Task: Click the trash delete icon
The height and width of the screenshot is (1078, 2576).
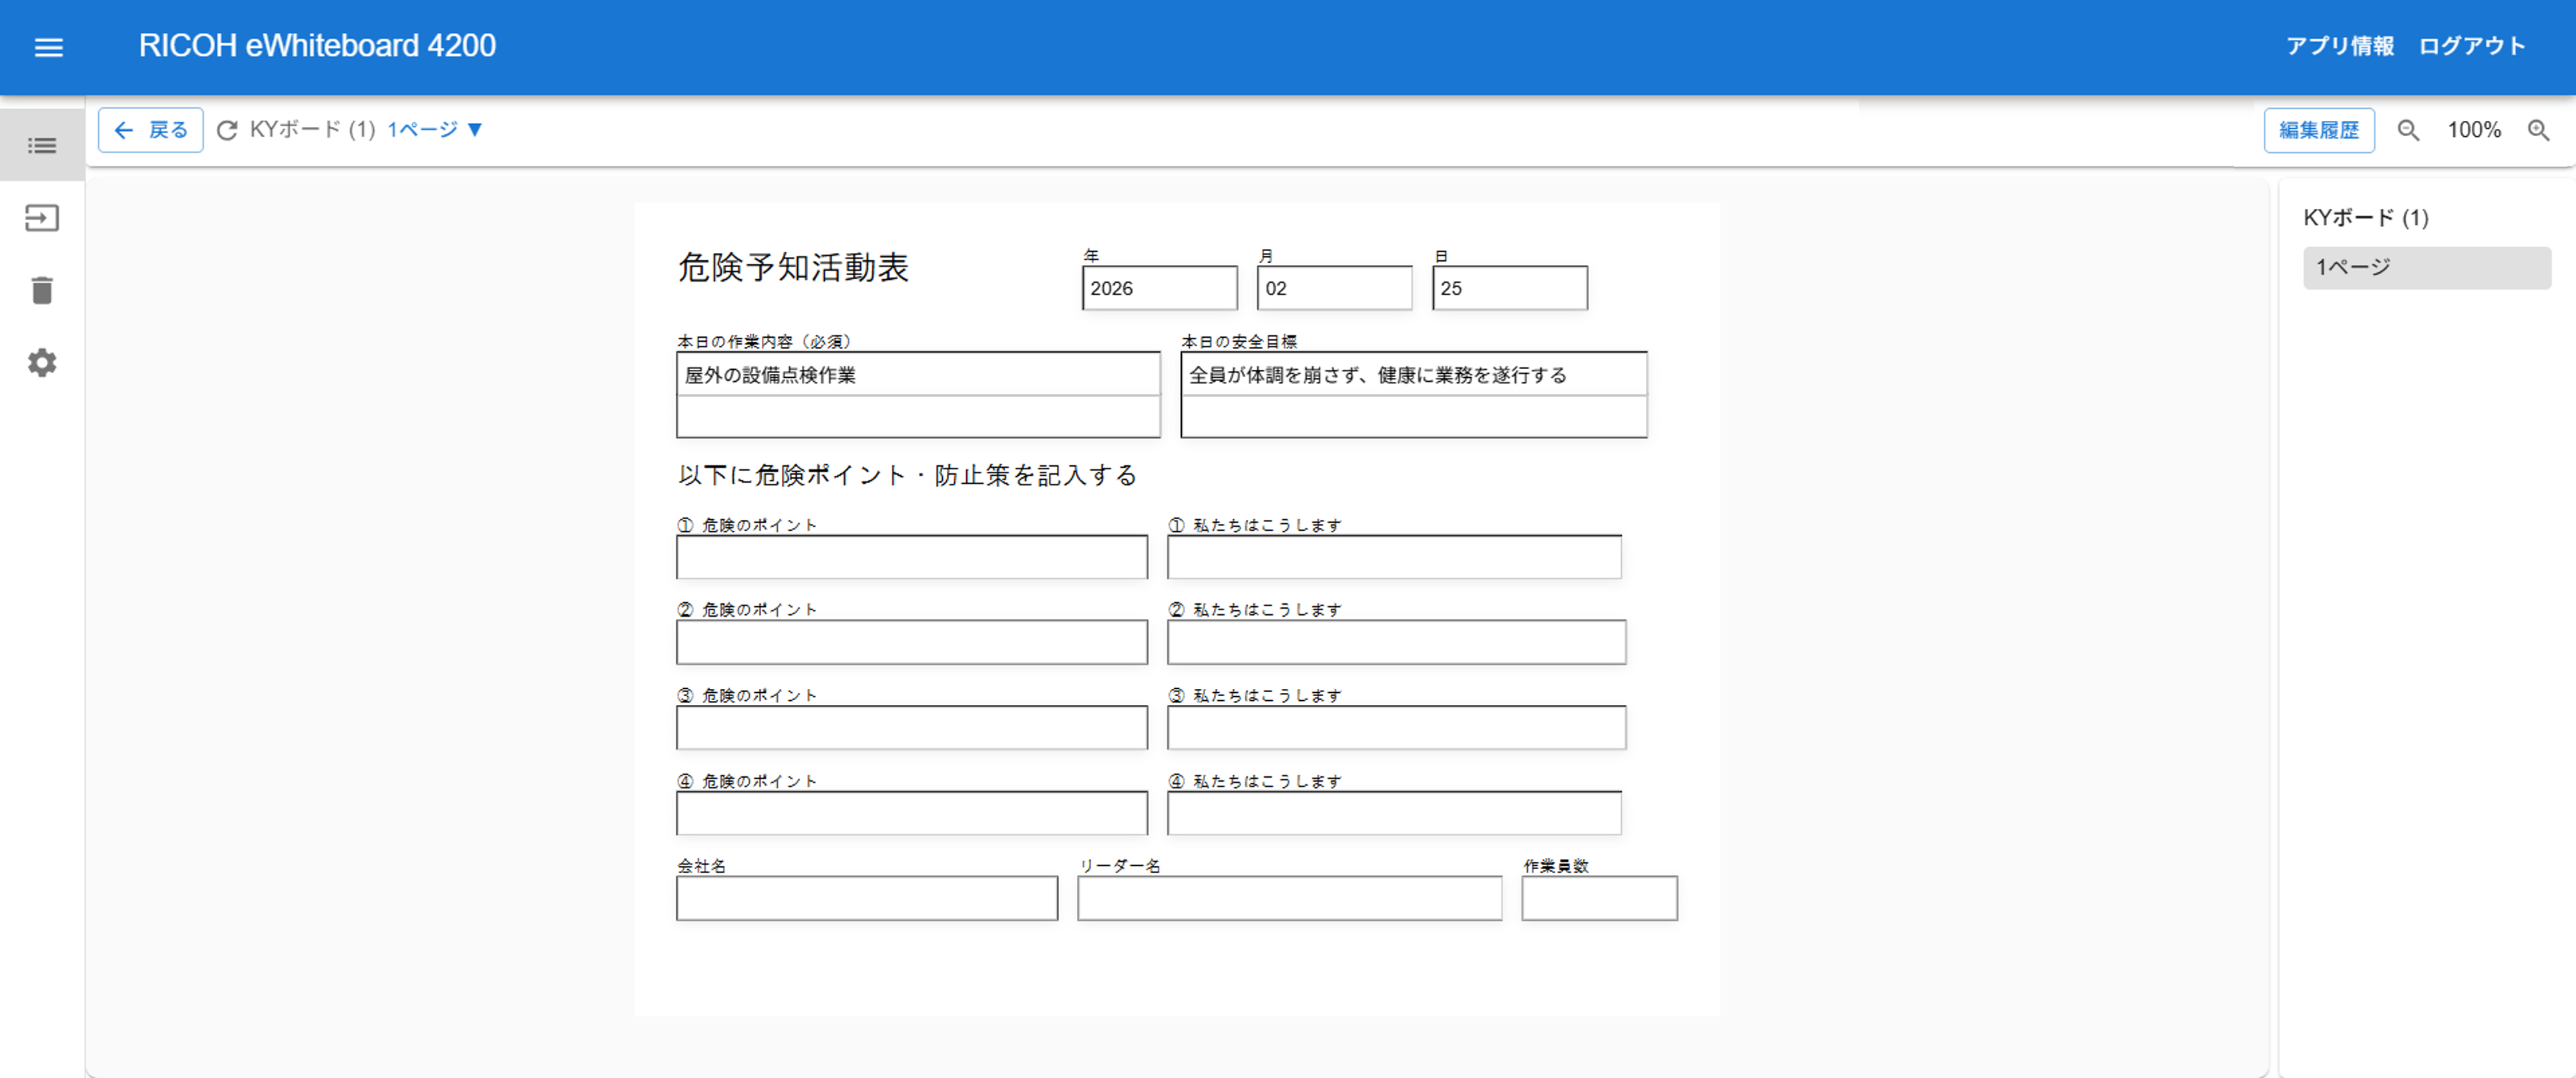Action: (42, 291)
